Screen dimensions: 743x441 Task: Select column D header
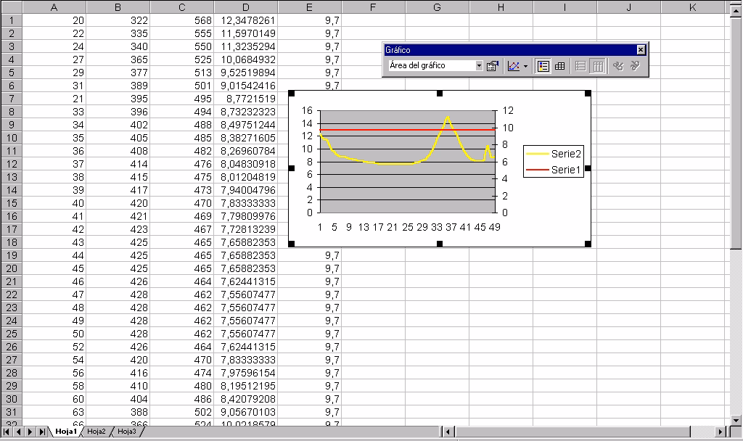(x=245, y=7)
